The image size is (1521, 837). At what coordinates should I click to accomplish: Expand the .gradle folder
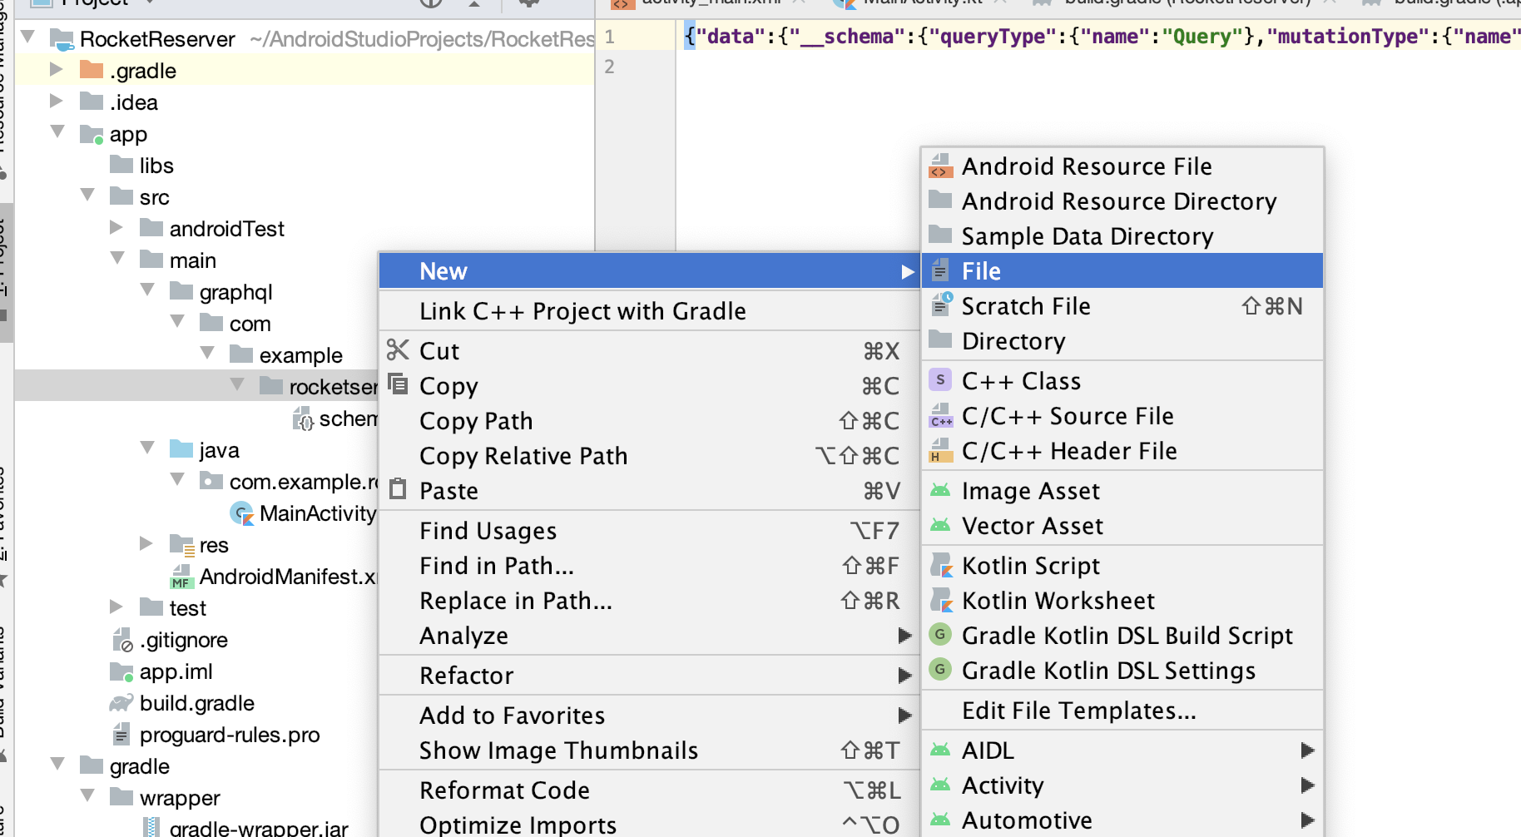57,69
